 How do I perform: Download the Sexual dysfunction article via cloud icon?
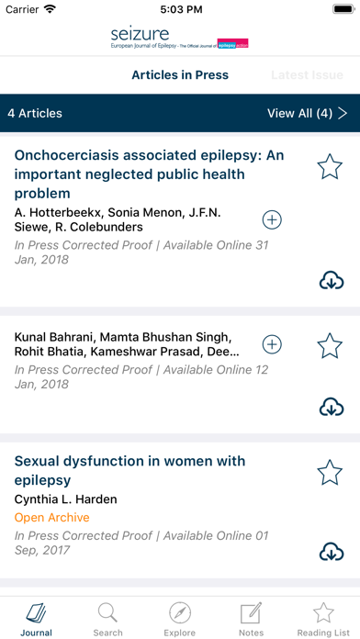(332, 552)
